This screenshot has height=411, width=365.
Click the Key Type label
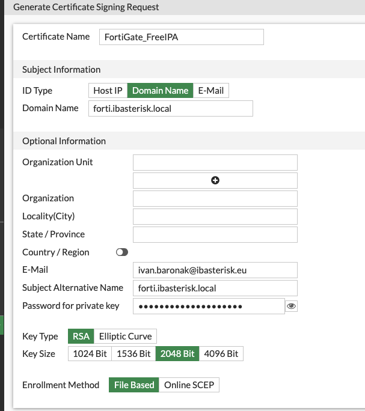point(40,336)
